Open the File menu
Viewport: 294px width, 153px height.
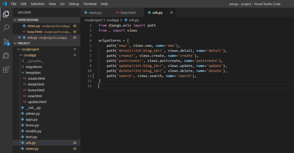(x=14, y=4)
